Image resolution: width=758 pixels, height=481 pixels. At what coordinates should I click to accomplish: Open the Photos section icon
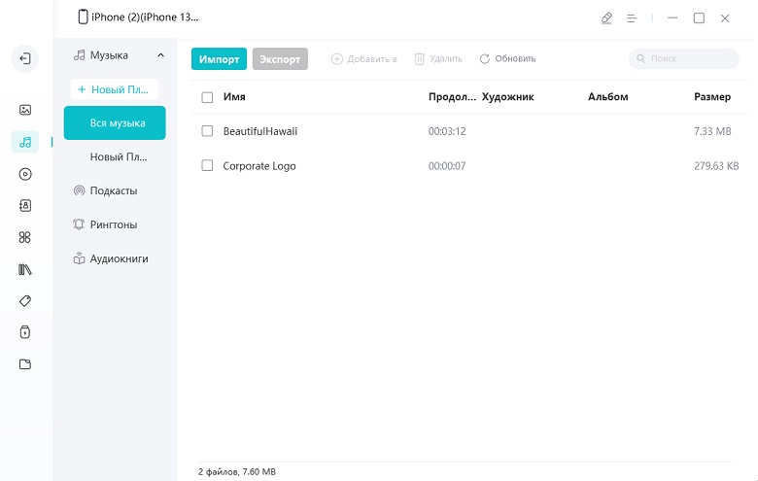pos(25,110)
